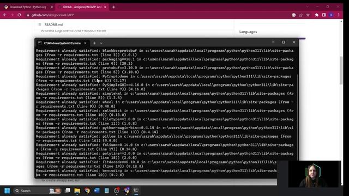Image resolution: width=349 pixels, height=196 pixels.
Task: Open the blue notepad app on taskbar
Action: [x=107, y=191]
